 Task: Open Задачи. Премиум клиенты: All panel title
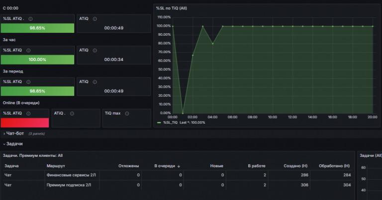tap(33, 155)
